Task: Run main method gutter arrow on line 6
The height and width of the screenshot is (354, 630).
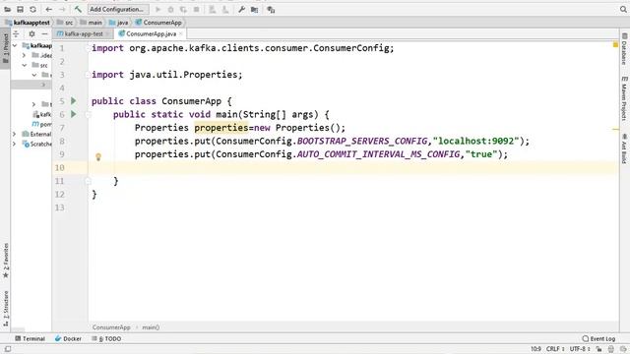Action: point(74,114)
